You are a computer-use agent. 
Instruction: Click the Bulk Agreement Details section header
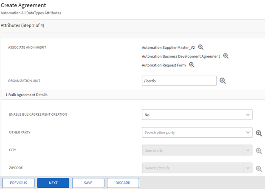(26, 95)
